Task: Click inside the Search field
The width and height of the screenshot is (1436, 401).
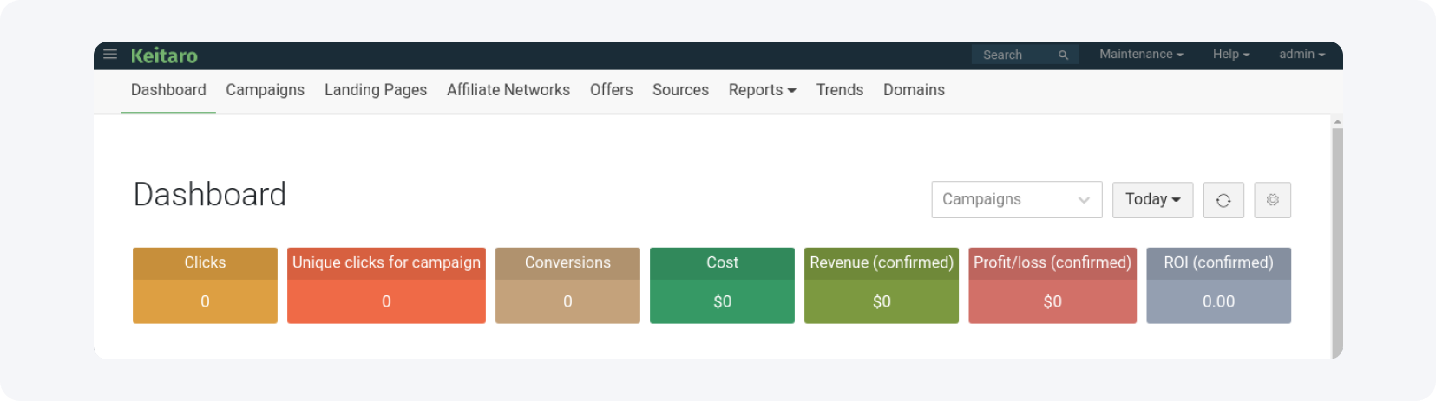Action: click(x=1015, y=55)
